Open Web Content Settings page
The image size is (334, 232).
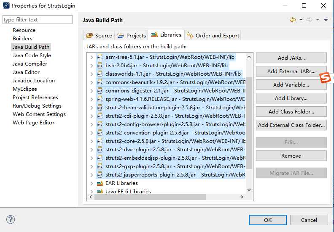pyautogui.click(x=39, y=114)
